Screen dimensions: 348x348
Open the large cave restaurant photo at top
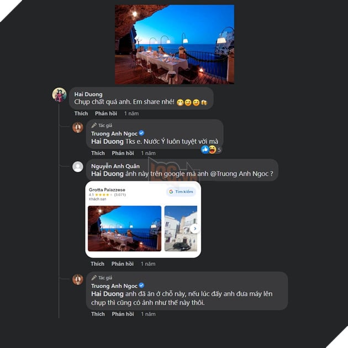175,44
